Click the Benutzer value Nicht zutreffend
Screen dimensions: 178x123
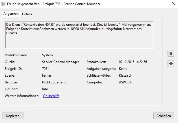coord(54,82)
